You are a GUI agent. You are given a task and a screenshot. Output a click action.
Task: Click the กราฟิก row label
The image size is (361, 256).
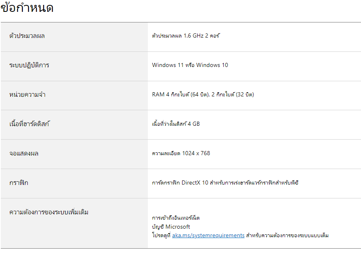click(19, 183)
